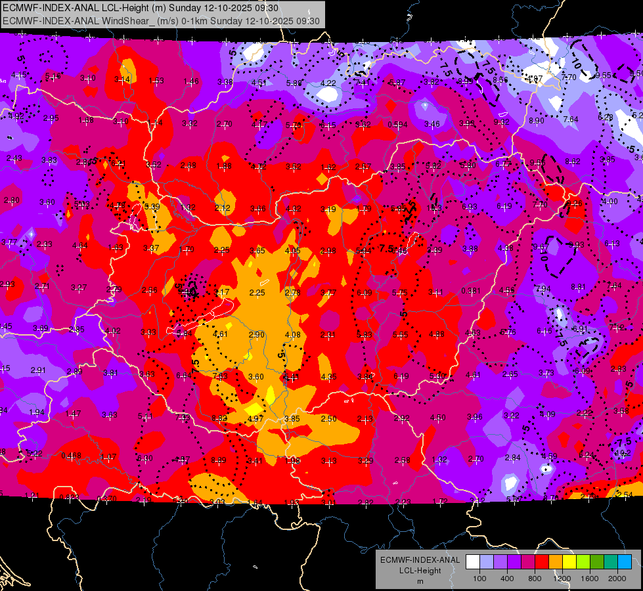Click the 0.381 wind shear value
Image resolution: width=643 pixels, height=591 pixels.
point(471,291)
